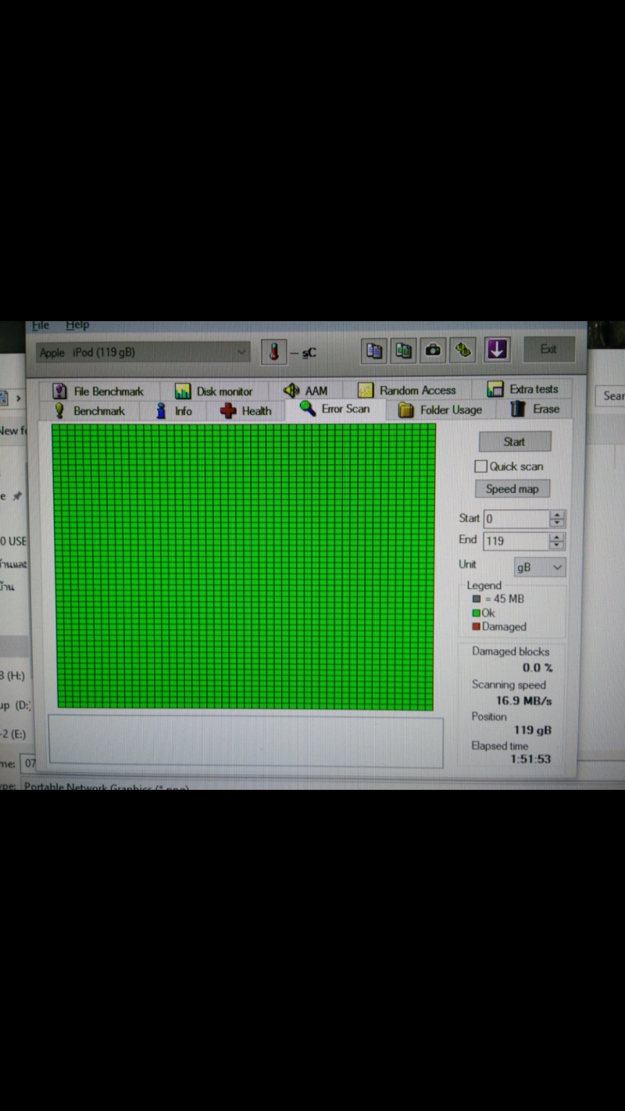Screen dimensions: 625x1111
Task: Expand the Apple iPod drive dropdown
Action: point(241,352)
